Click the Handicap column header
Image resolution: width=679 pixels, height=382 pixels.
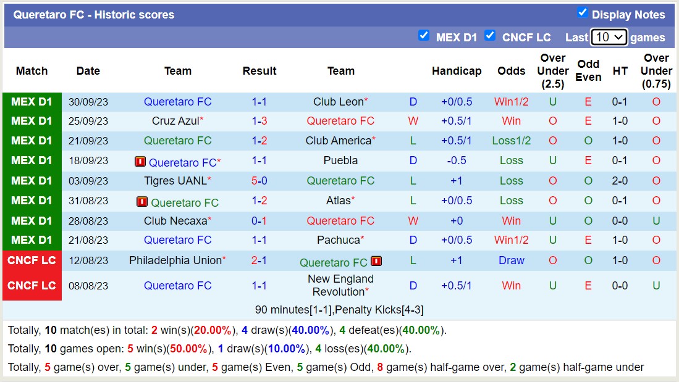(457, 71)
